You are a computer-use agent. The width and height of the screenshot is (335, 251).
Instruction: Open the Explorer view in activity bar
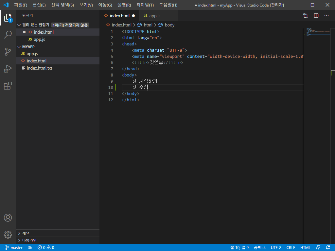tap(8, 18)
